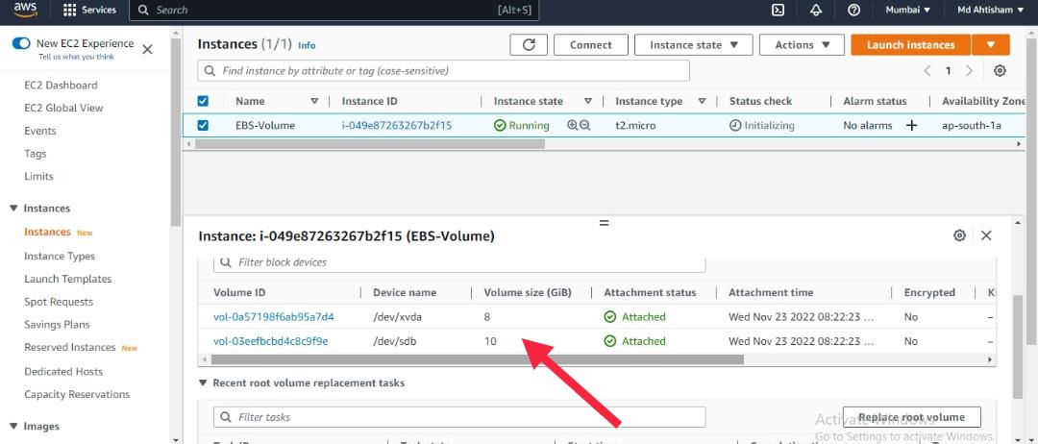Click Replace root volume button
Image resolution: width=1038 pixels, height=444 pixels.
click(911, 417)
